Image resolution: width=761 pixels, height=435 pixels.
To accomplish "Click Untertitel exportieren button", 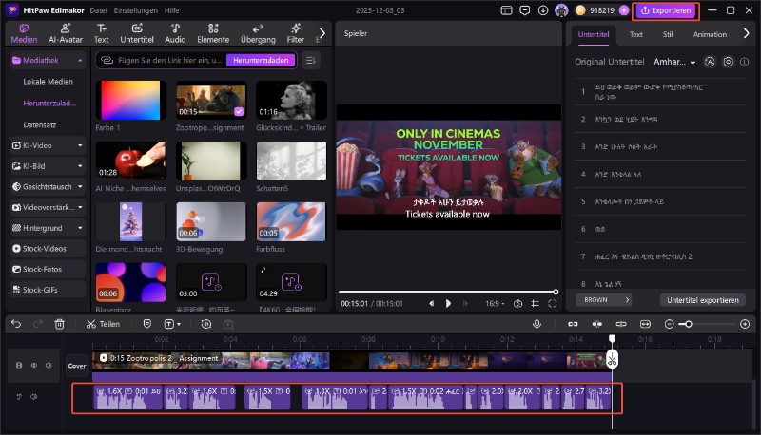I will [702, 299].
